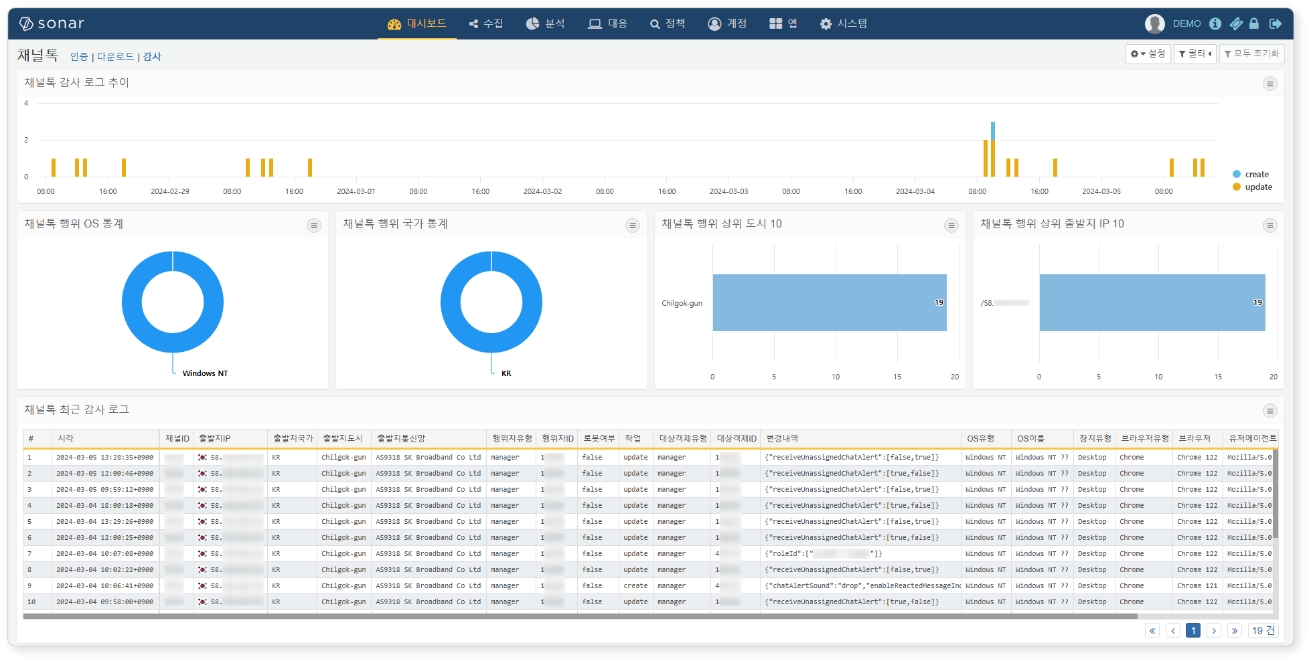Open the 정책 menu
The width and height of the screenshot is (1309, 661).
[668, 23]
